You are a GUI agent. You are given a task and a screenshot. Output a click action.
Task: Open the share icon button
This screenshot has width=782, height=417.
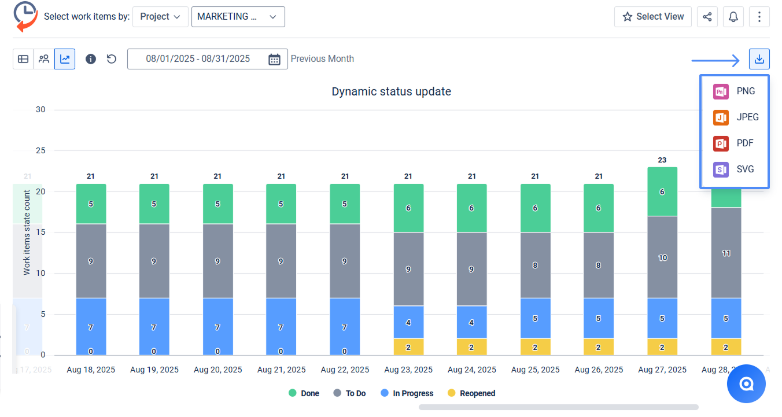click(x=707, y=17)
